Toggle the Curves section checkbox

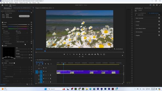(x=159, y=25)
